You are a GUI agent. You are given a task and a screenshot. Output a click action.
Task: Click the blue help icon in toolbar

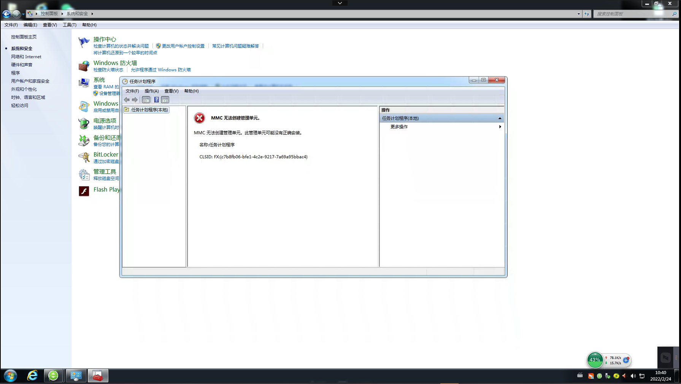(156, 100)
